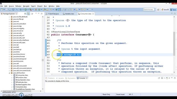Click the Toggle Mark Occurrences toolbar icon
177x99 pixels.
[x=59, y=10]
